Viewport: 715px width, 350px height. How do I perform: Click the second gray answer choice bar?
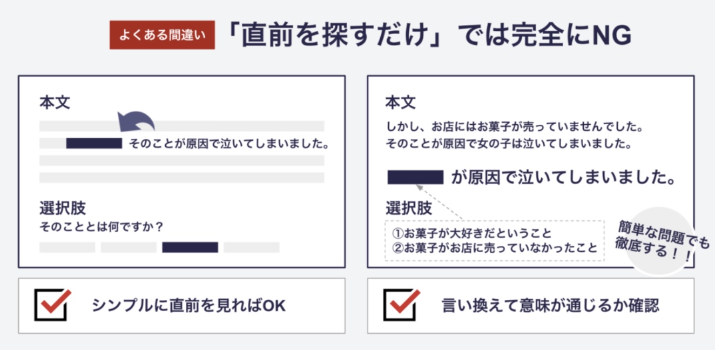pyautogui.click(x=129, y=247)
